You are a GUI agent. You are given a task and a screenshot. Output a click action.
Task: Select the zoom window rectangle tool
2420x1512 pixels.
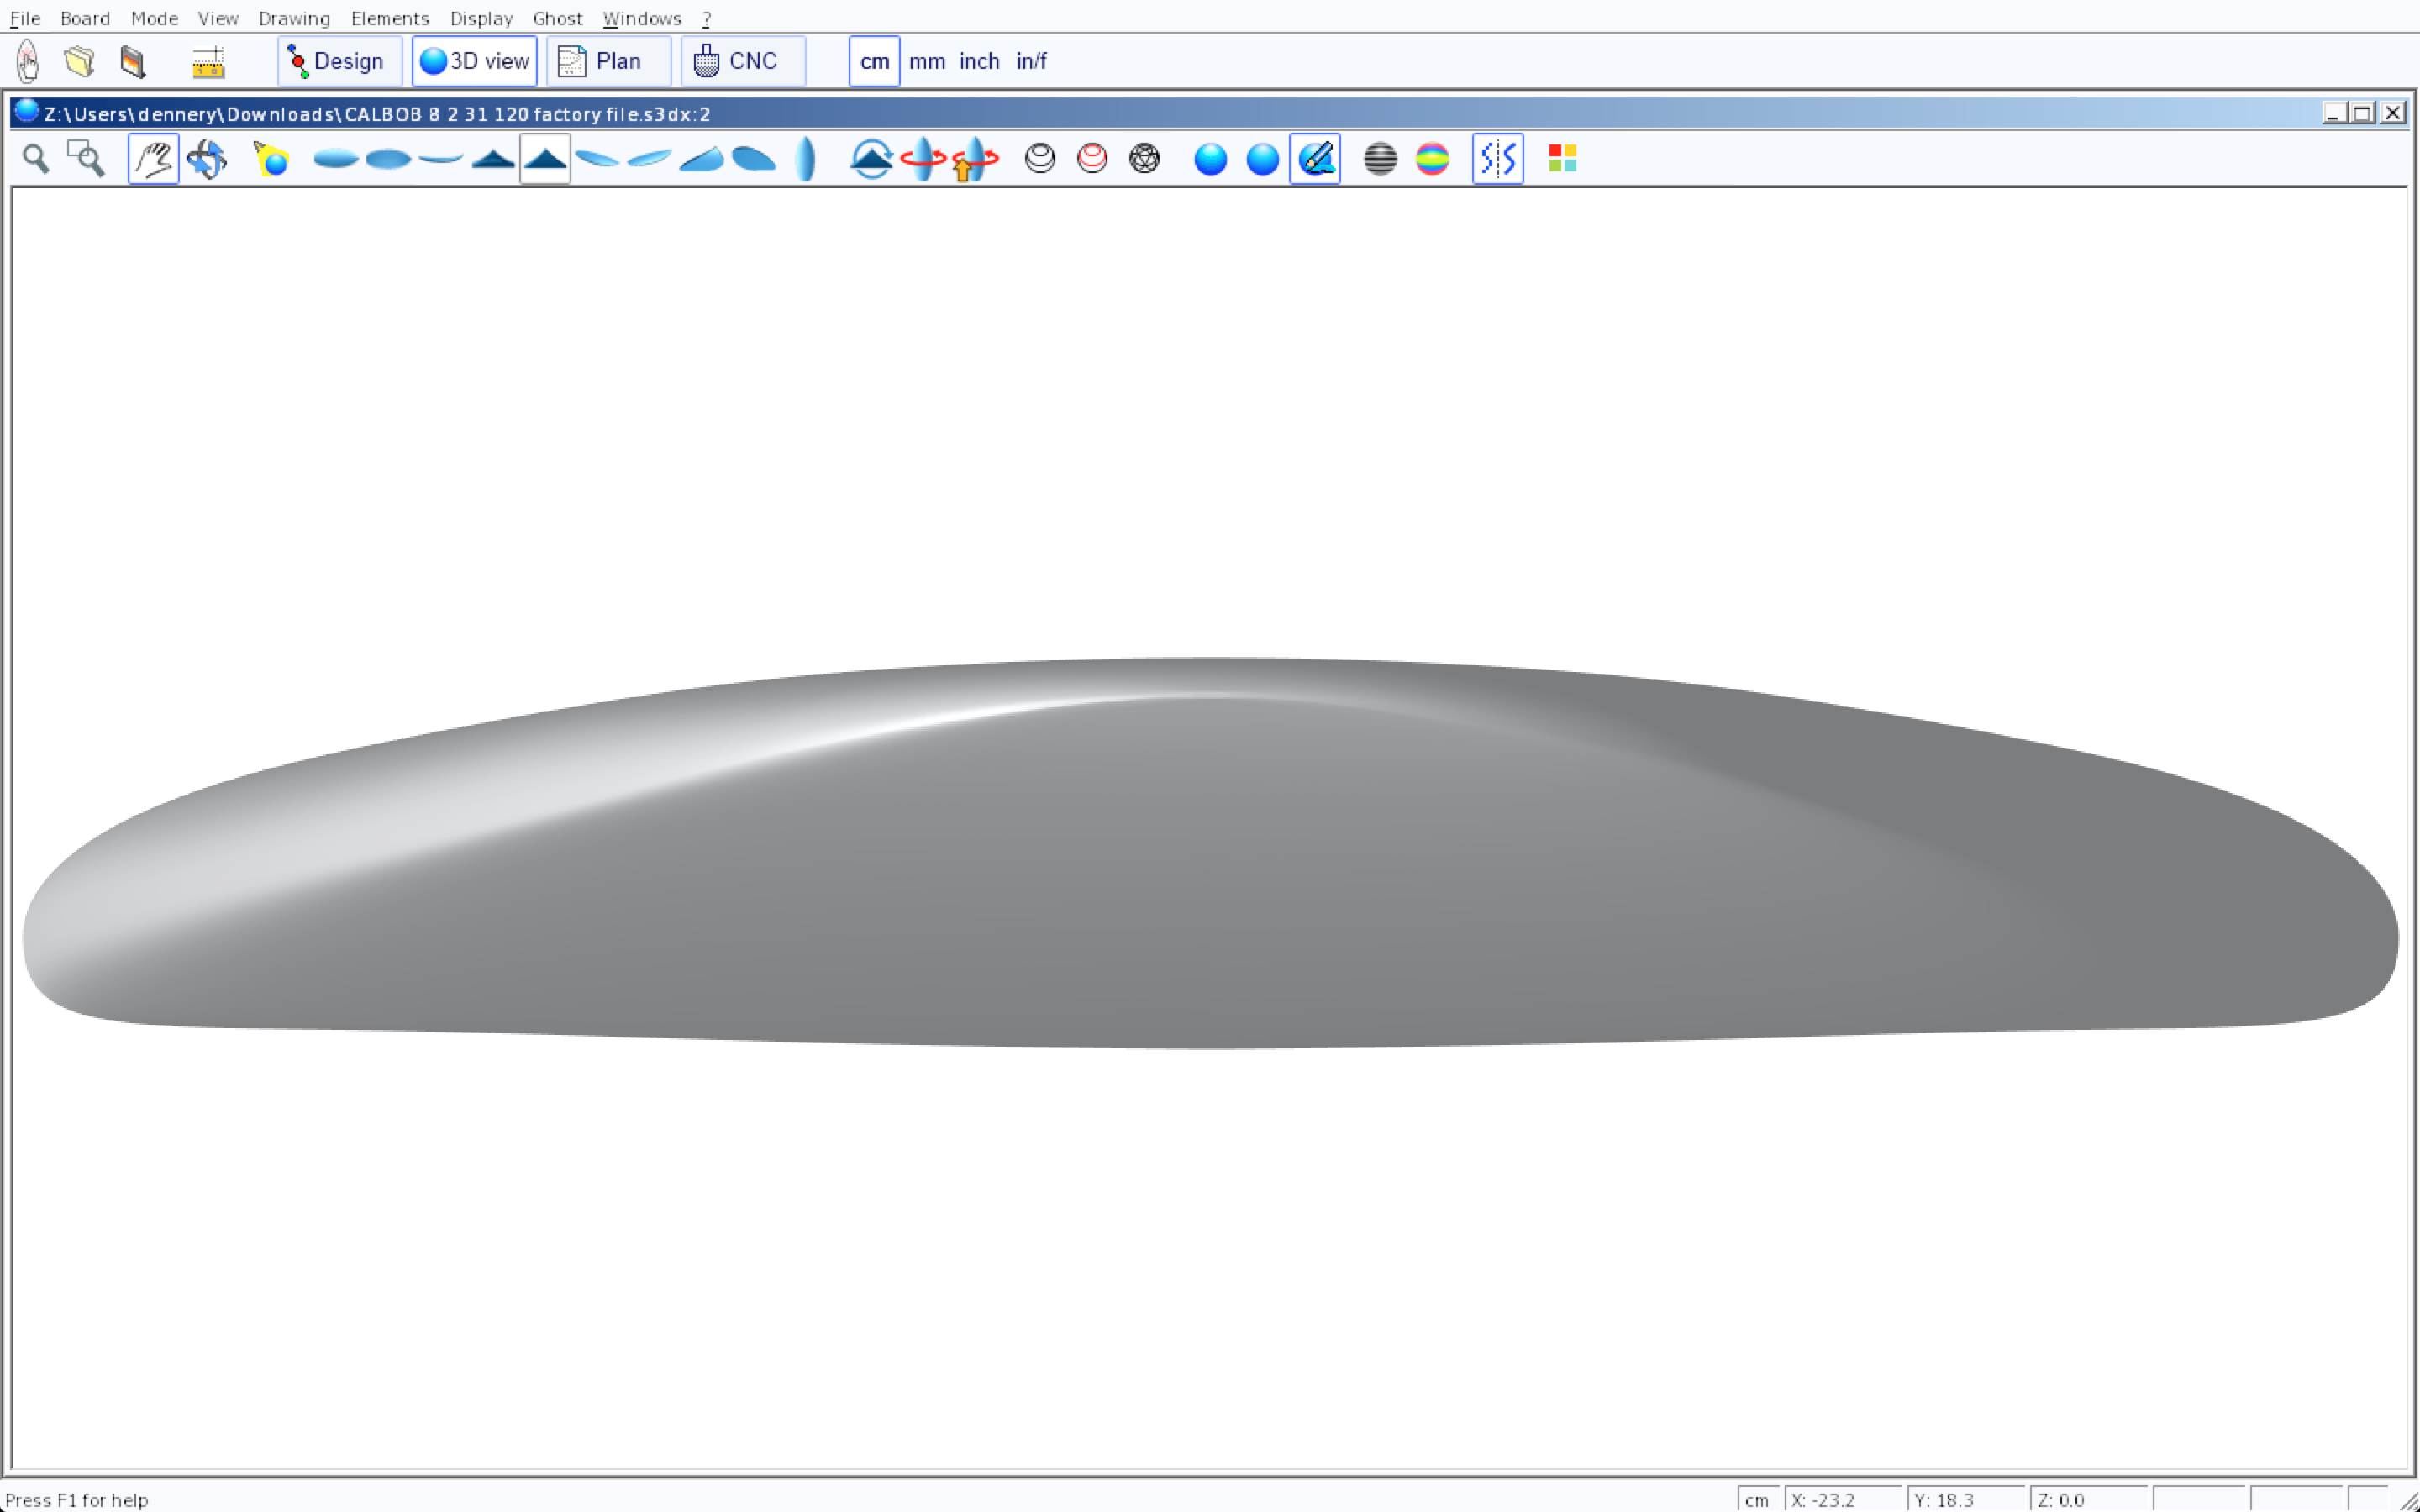point(86,159)
